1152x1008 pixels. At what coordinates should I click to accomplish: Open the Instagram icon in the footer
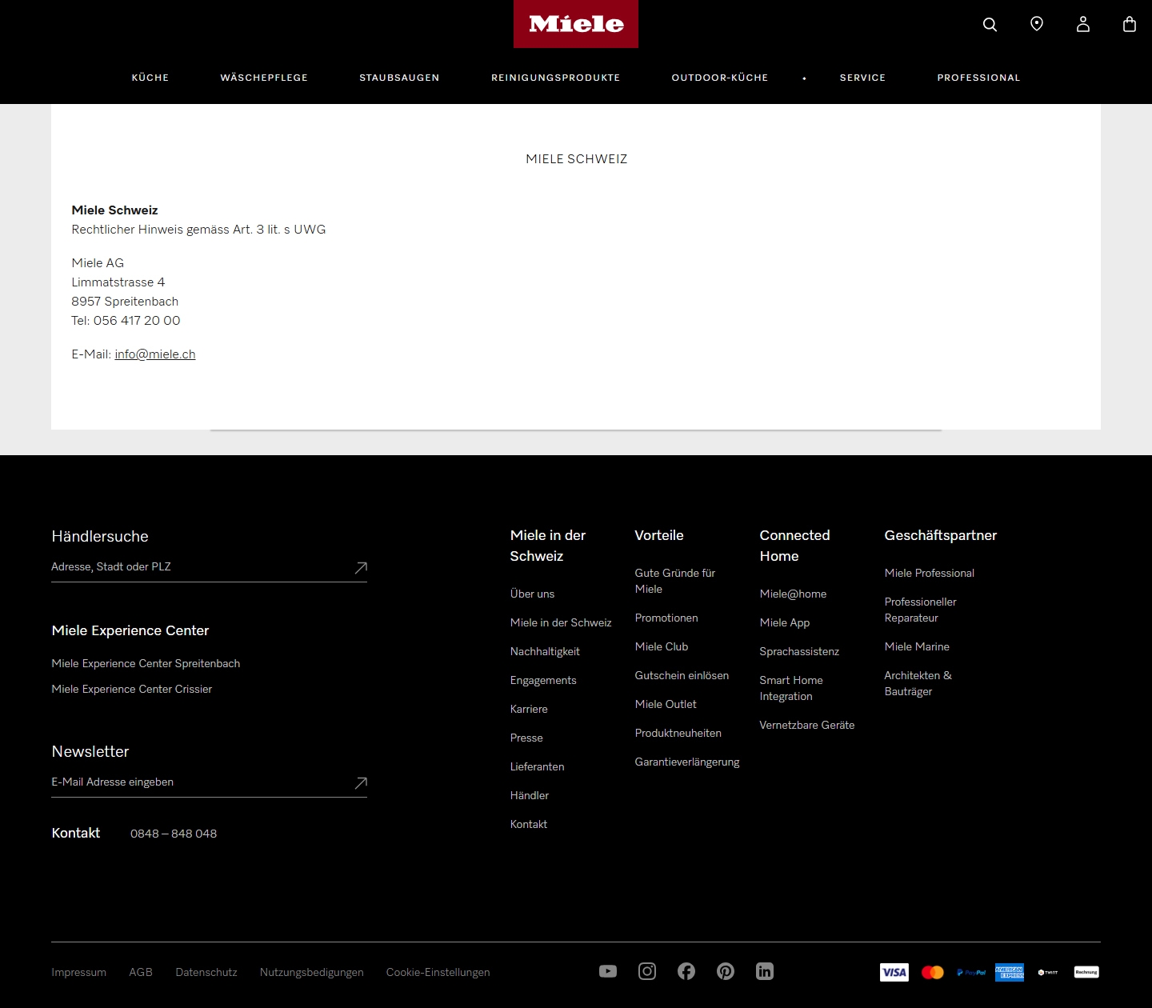646,971
